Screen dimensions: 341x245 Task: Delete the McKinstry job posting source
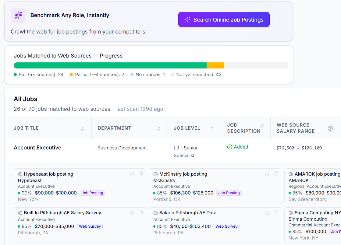pos(277,173)
